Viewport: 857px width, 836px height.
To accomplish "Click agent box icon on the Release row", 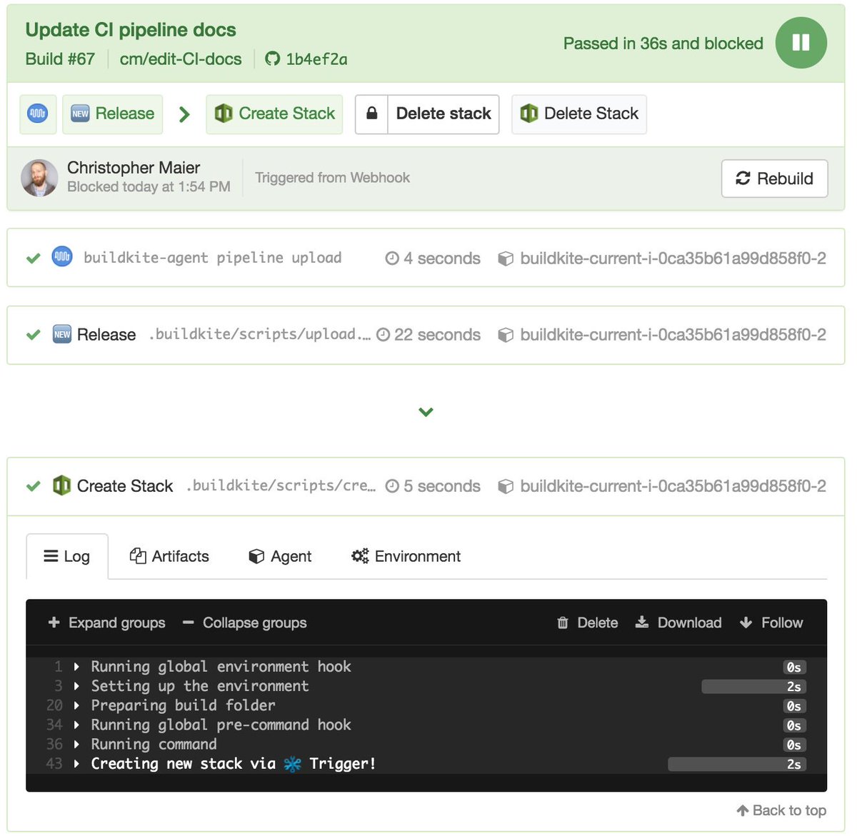I will pos(506,335).
